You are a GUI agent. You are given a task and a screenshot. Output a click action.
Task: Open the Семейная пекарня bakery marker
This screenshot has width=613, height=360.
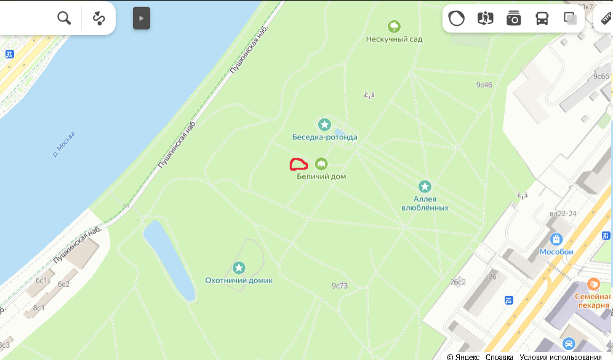tap(593, 284)
